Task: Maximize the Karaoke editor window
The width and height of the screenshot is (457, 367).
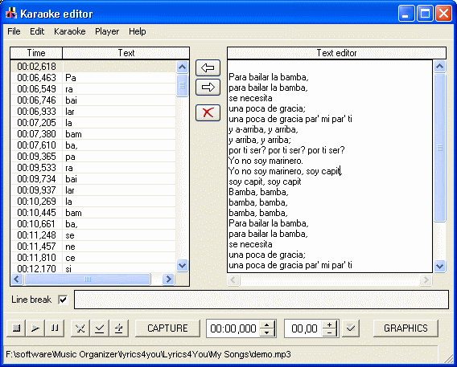Action: [425, 14]
